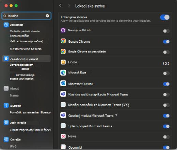Click the Jezik in regija globe icon

point(6,123)
